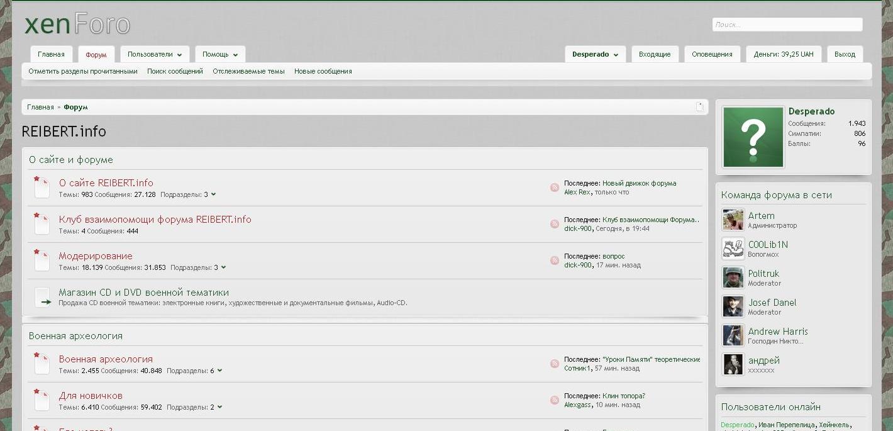The width and height of the screenshot is (893, 431).
Task: Click unread icon beside Для новичков
Action: (x=42, y=400)
